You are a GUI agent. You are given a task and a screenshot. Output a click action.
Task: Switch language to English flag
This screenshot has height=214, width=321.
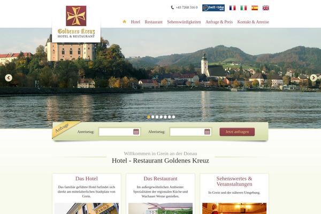(266, 8)
